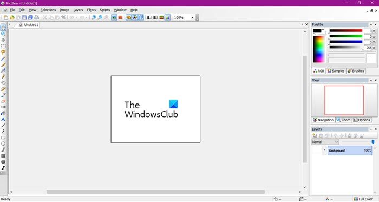
Task: Click the green channel slider
Action: 346,36
